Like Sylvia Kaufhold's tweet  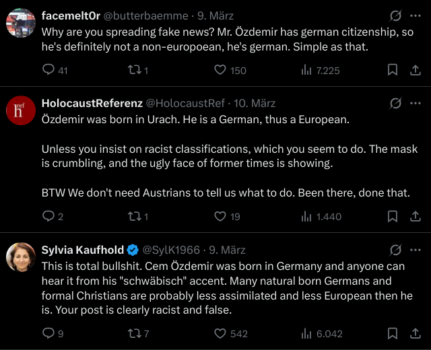click(220, 333)
